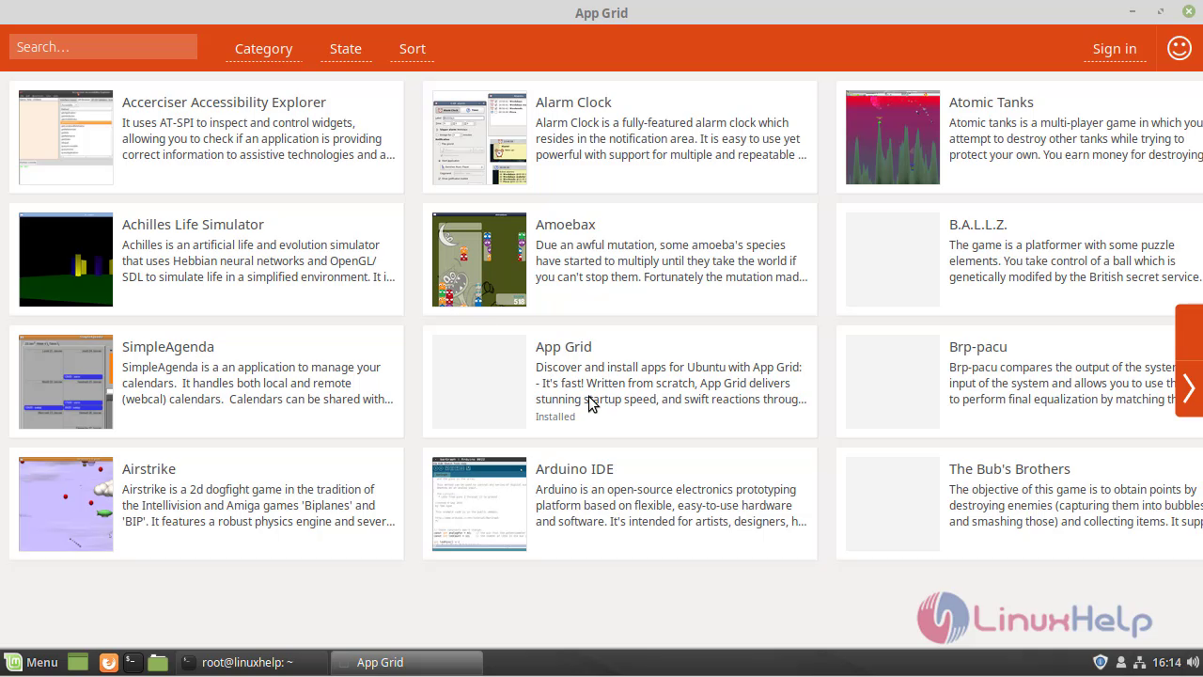1203x677 pixels.
Task: Select the Atomic Tanks app title
Action: click(991, 102)
